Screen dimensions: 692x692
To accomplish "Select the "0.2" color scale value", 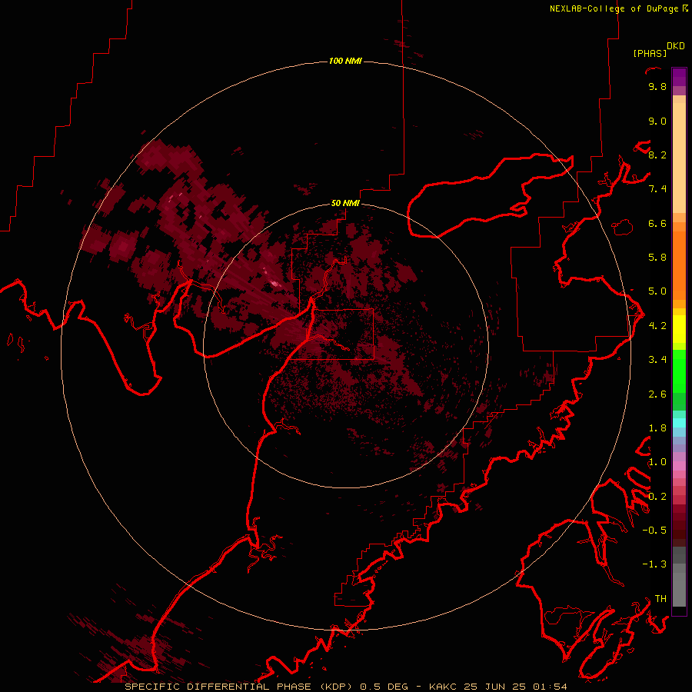I will click(657, 497).
